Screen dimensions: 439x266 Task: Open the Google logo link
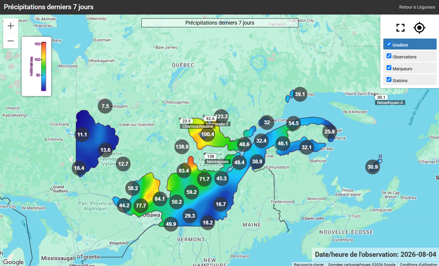point(13,262)
